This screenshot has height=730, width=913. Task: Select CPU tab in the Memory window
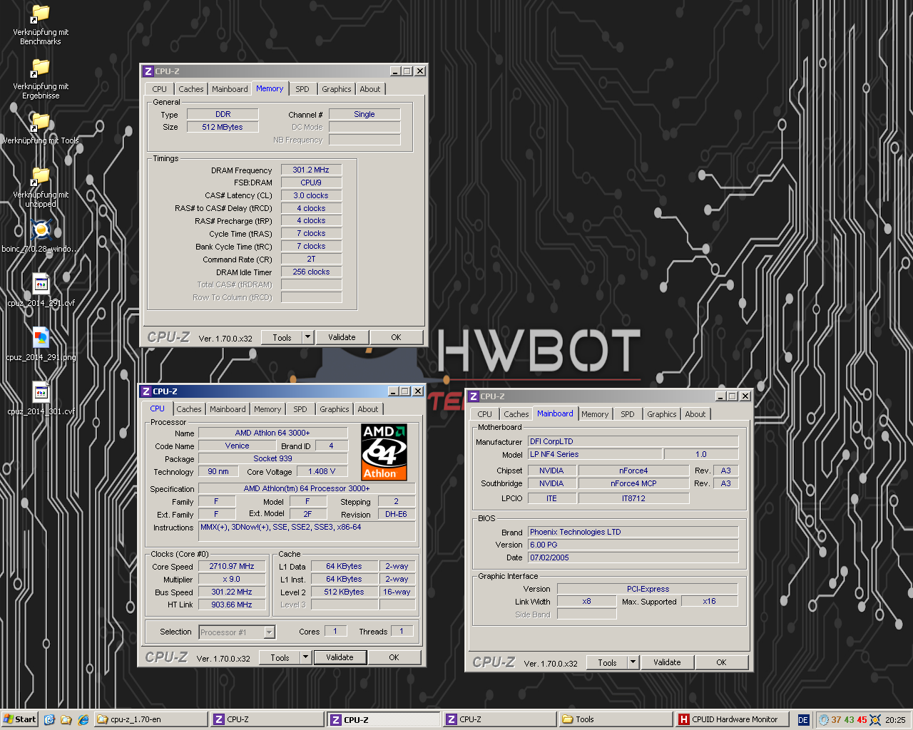[160, 89]
